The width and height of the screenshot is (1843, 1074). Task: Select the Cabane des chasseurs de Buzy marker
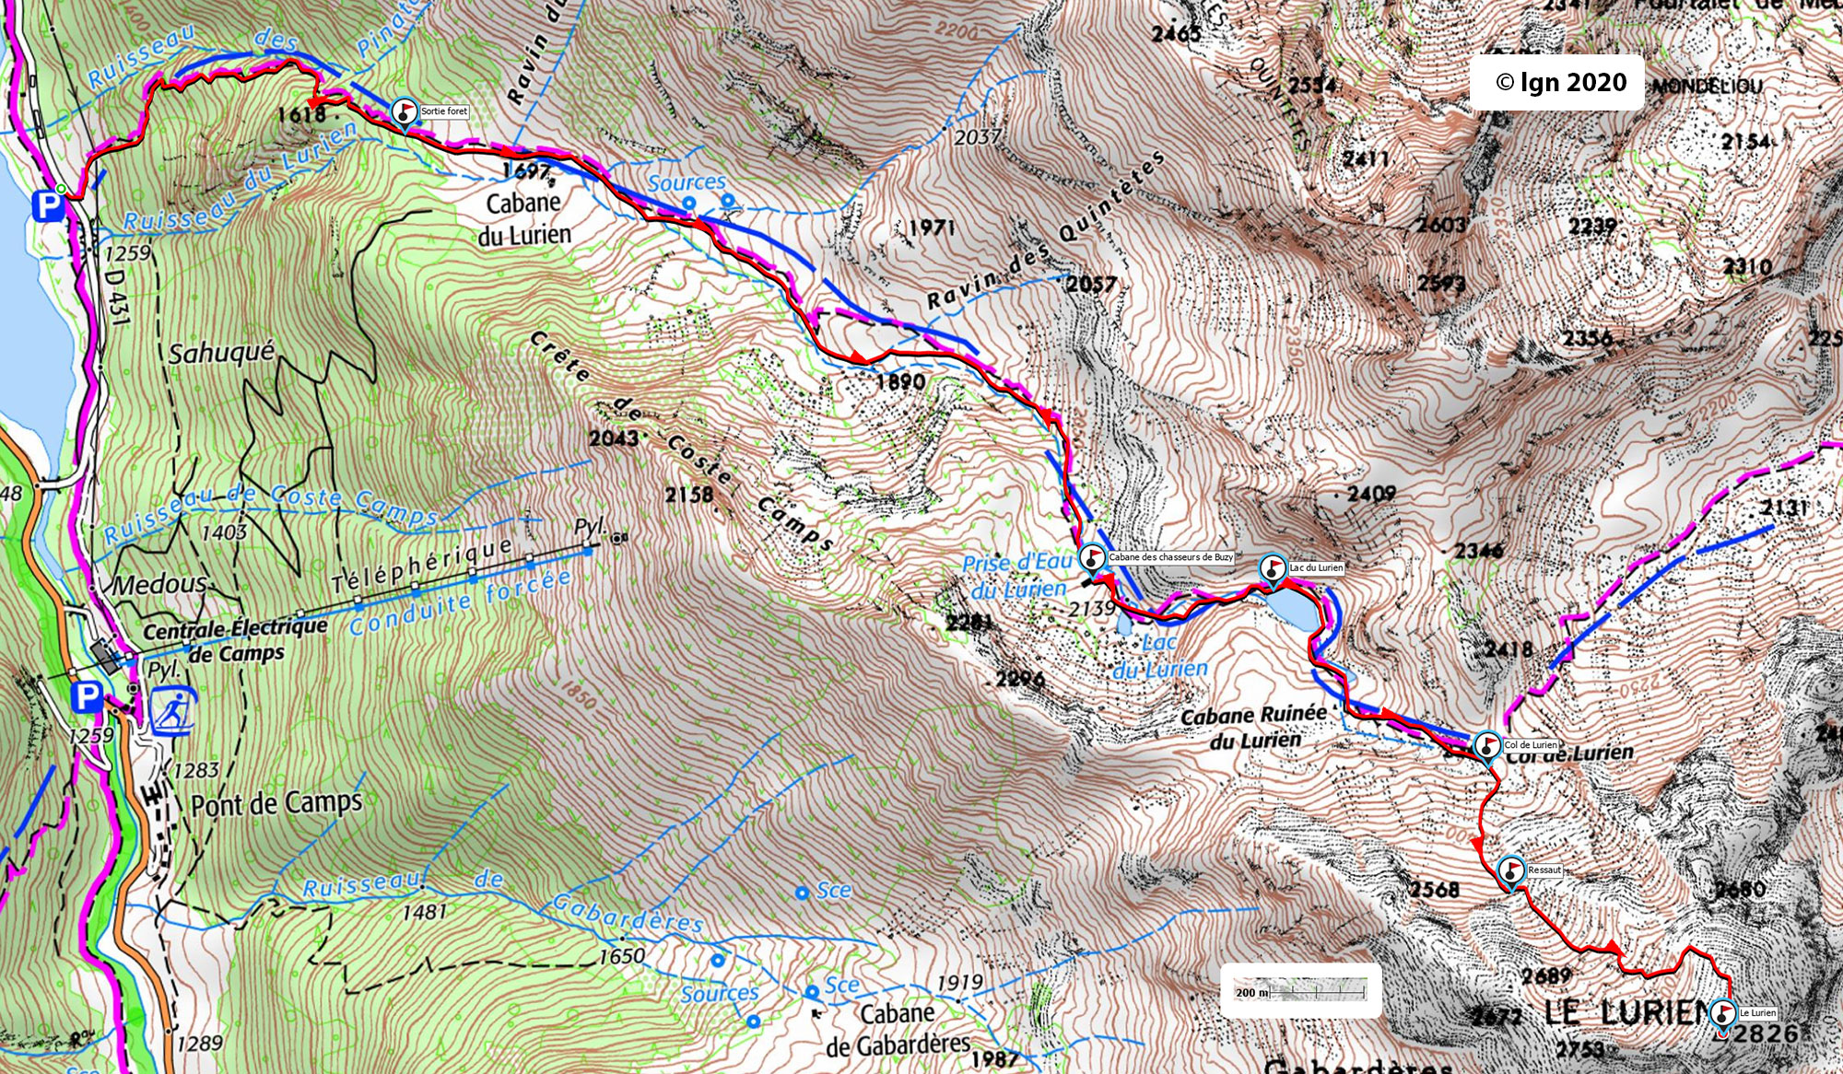coord(1092,560)
